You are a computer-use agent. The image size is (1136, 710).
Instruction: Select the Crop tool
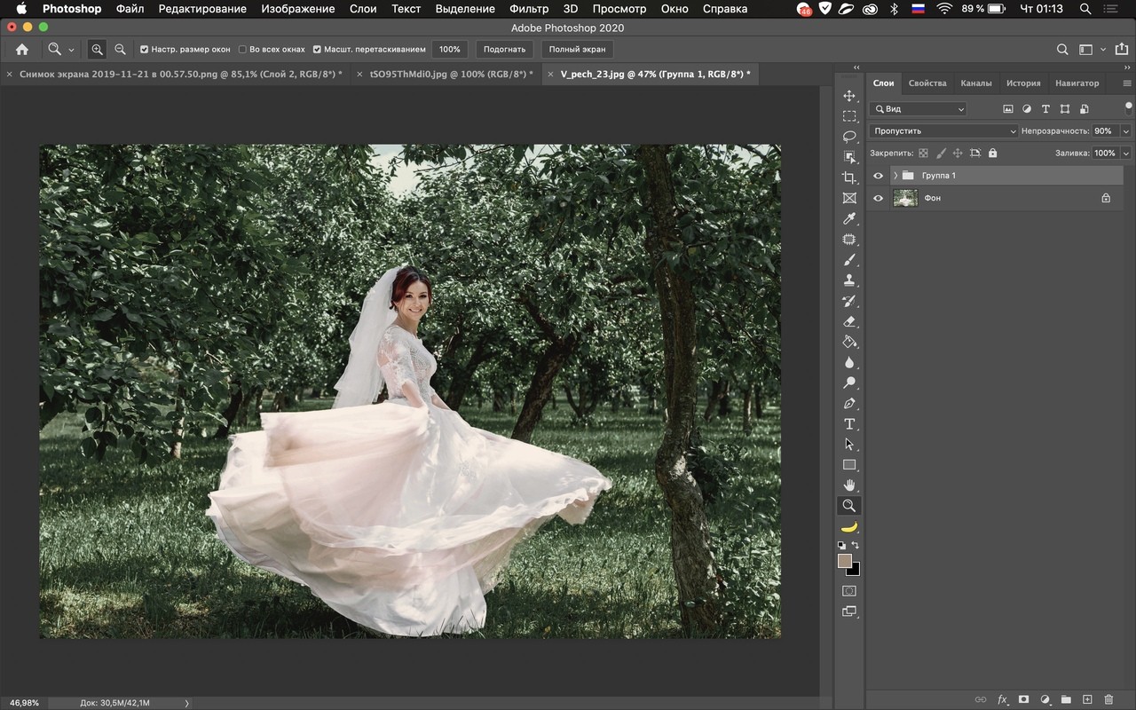pos(849,177)
